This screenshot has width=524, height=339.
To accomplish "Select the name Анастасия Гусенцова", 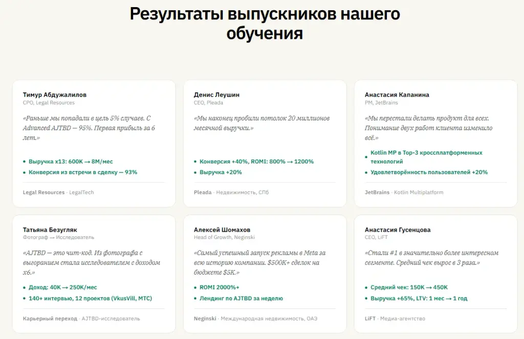I will [x=397, y=230].
